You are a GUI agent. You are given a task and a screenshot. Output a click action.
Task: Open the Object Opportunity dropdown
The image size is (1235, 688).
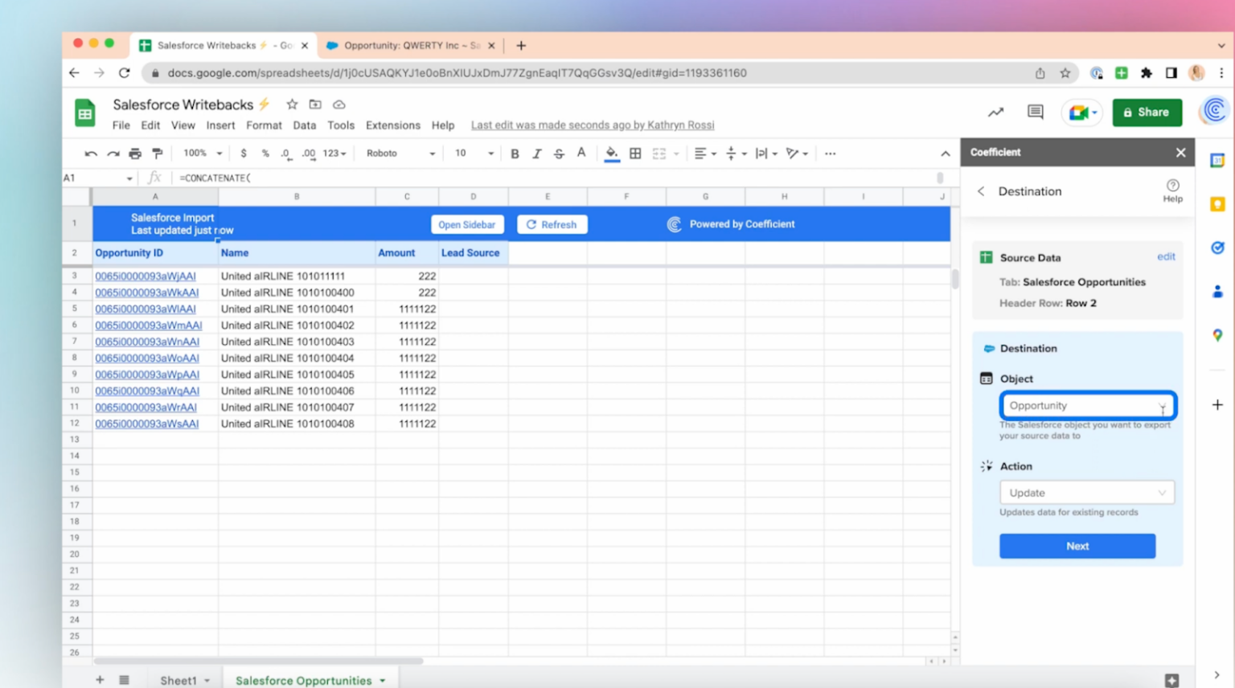tap(1088, 406)
